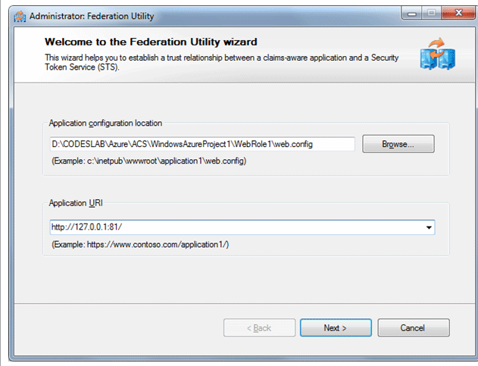The width and height of the screenshot is (478, 366).
Task: Expand the Application URI dropdown arrow
Action: coord(429,227)
